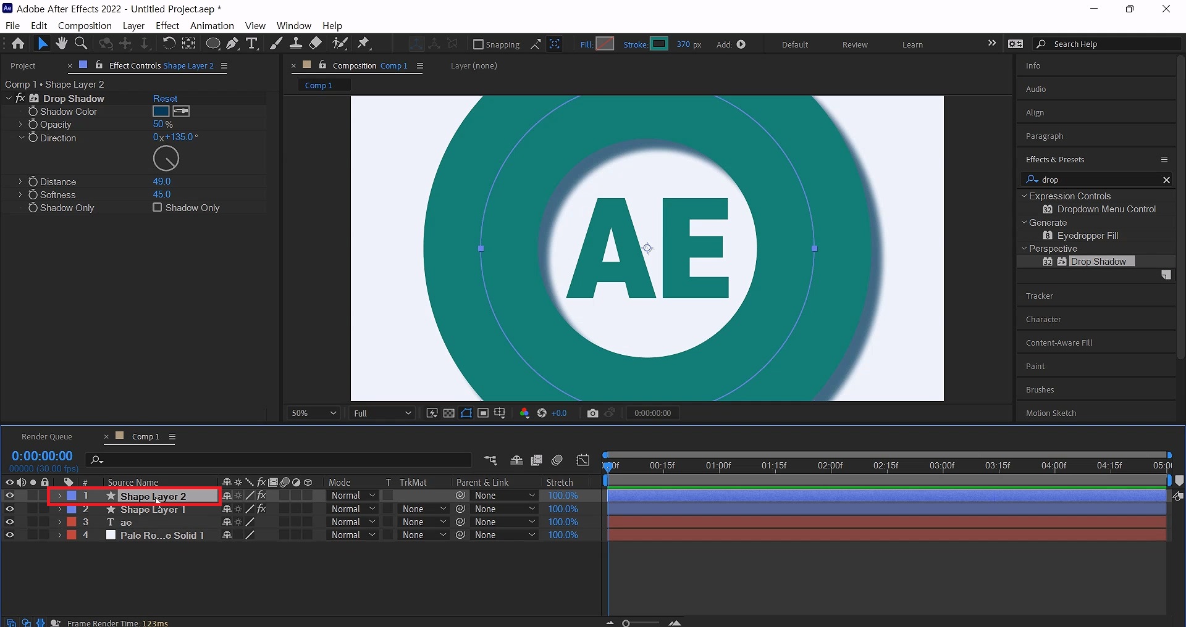
Task: Switch to Learn workspace
Action: 912,44
